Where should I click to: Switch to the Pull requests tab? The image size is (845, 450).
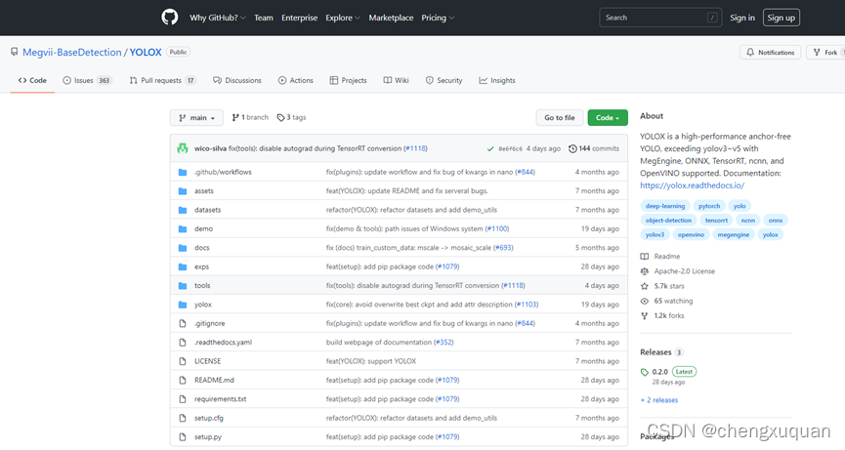[x=163, y=80]
